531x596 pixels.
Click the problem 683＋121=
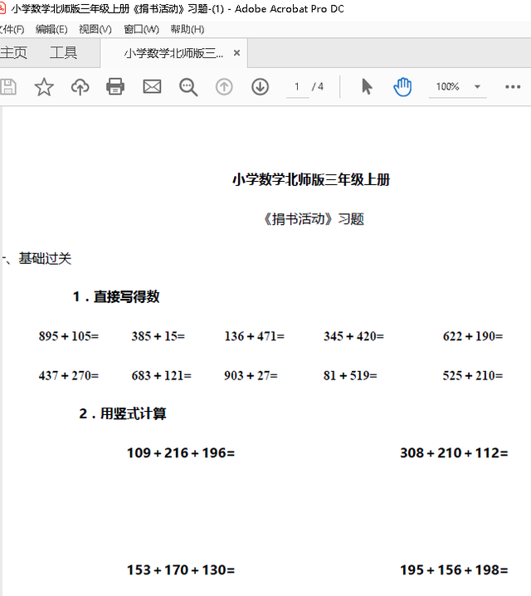tap(162, 375)
